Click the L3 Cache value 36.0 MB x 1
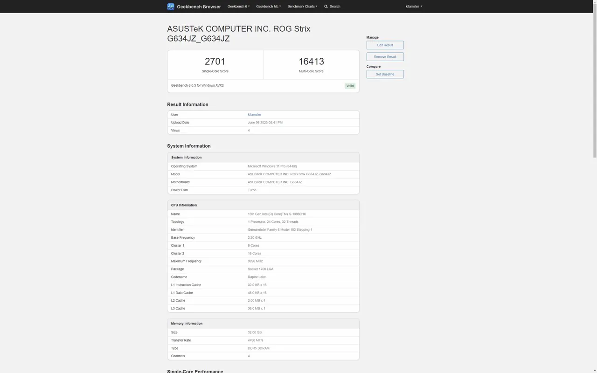597x373 pixels. pos(256,309)
